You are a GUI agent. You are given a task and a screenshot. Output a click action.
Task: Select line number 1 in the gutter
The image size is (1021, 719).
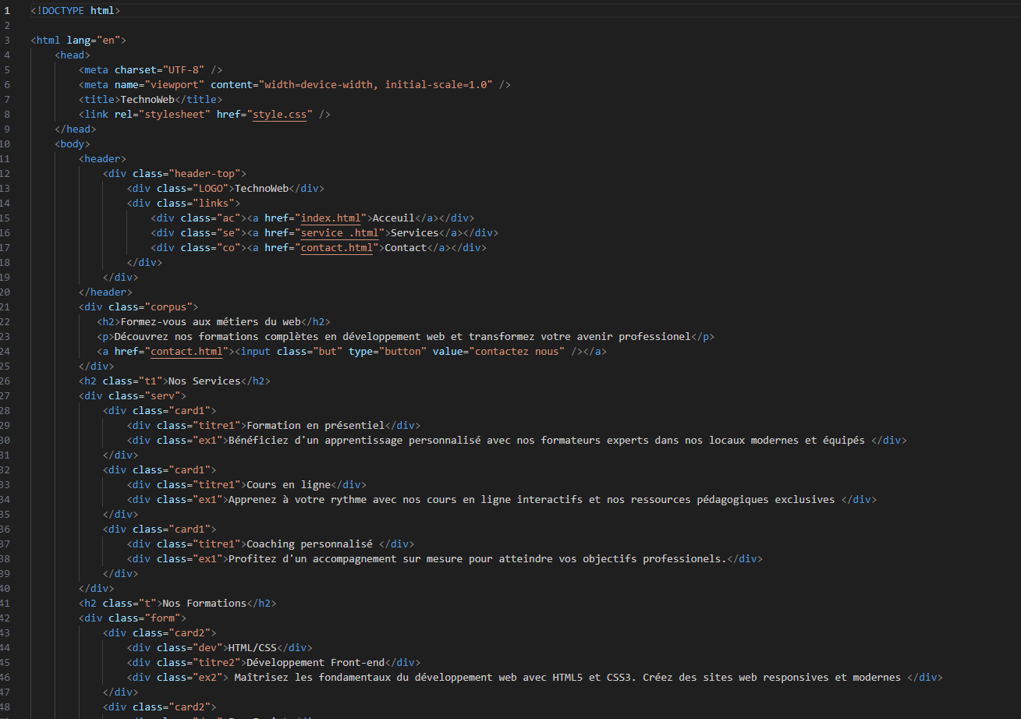tap(7, 10)
